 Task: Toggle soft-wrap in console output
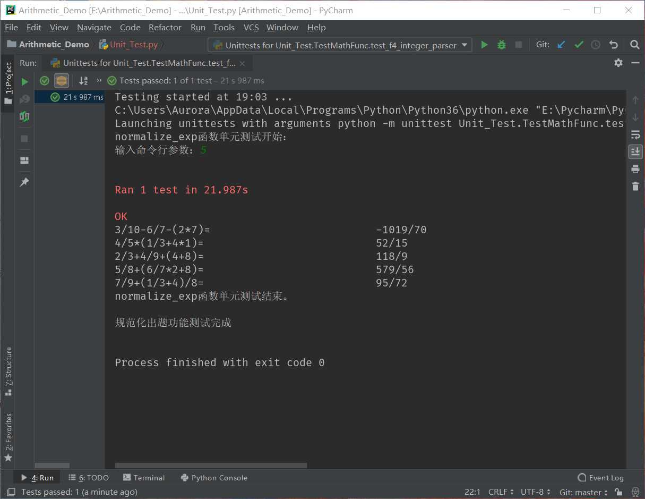point(635,134)
